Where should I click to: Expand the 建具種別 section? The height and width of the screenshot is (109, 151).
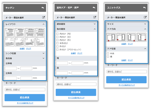(x=76, y=24)
